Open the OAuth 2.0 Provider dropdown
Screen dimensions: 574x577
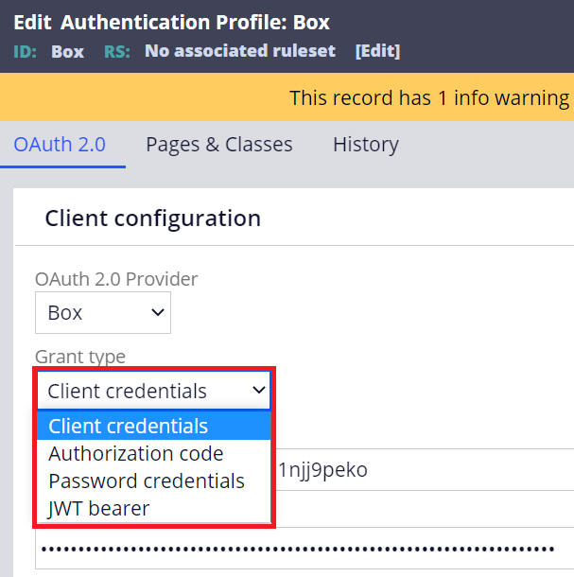103,313
